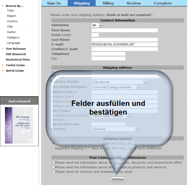Image resolution: width=188 pixels, height=185 pixels.
Task: Expand the Browse By section arrow
Action: tap(3, 6)
